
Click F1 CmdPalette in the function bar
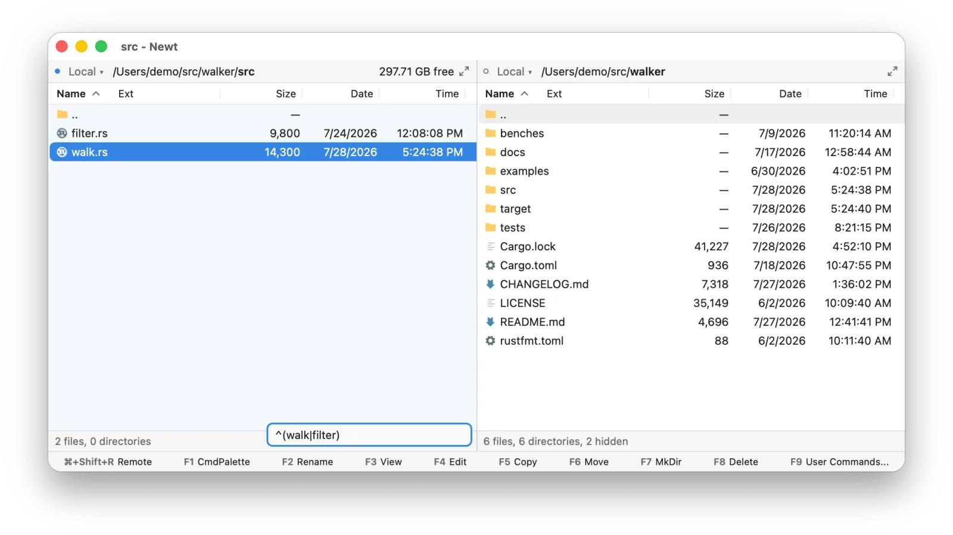pyautogui.click(x=217, y=462)
